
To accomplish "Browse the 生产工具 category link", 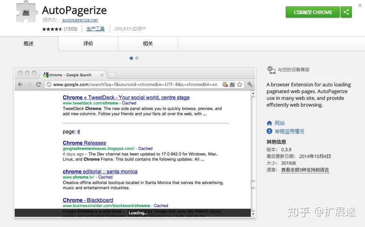I will 95,28.
